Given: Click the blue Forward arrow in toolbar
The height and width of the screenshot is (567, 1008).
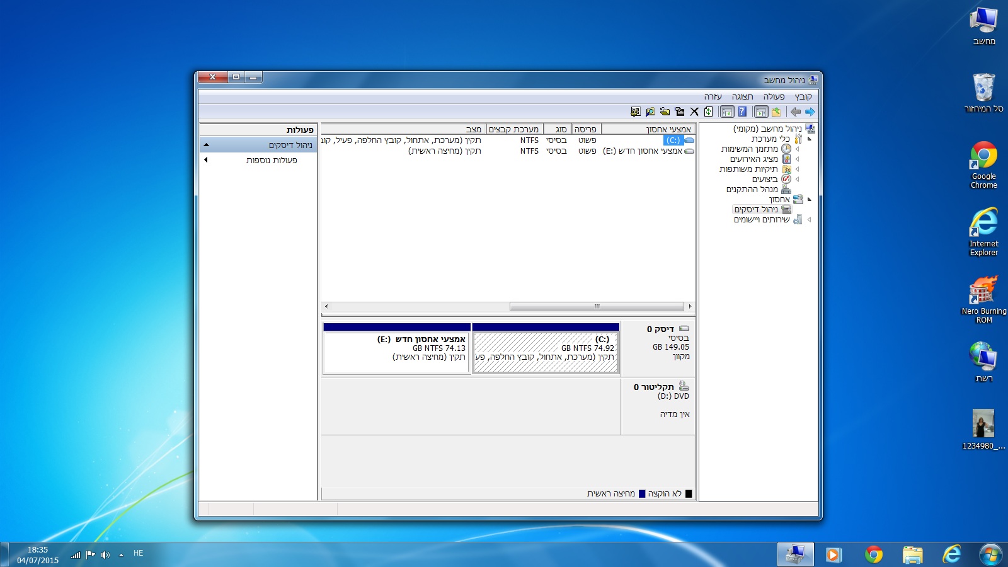Looking at the screenshot, I should pos(810,112).
